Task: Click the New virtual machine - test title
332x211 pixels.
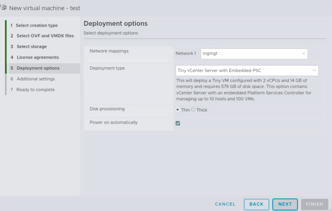Action: point(45,8)
